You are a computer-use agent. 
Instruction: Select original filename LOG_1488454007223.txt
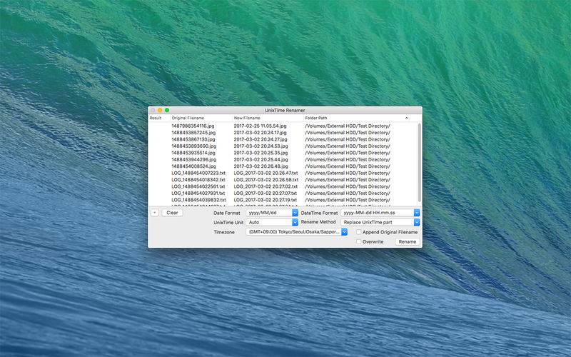coord(198,173)
